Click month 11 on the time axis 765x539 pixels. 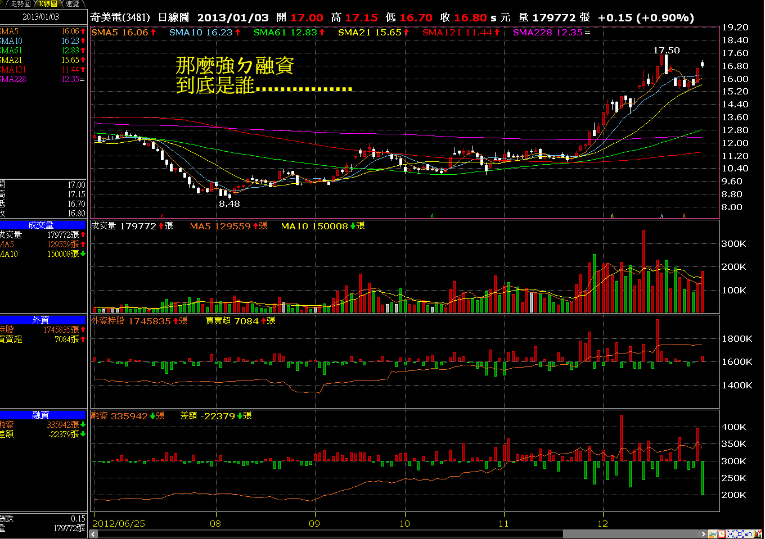click(x=503, y=524)
